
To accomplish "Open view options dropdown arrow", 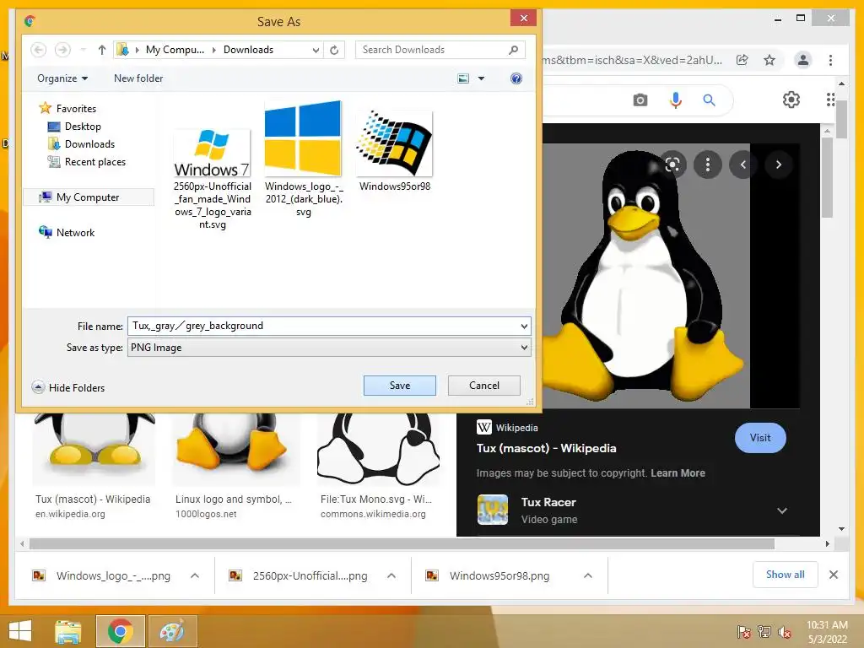I will (481, 78).
